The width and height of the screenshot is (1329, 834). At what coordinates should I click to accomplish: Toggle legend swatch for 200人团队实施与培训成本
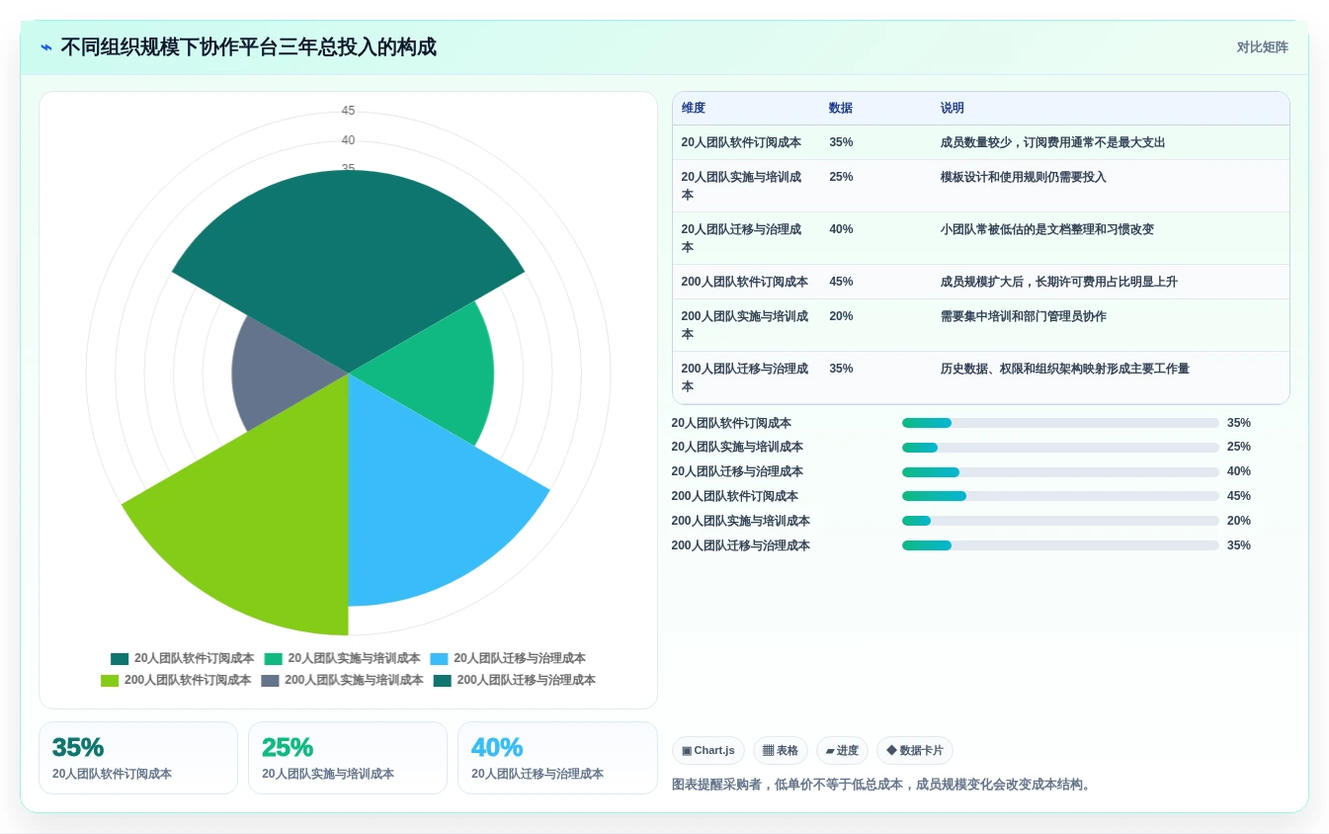[x=270, y=681]
